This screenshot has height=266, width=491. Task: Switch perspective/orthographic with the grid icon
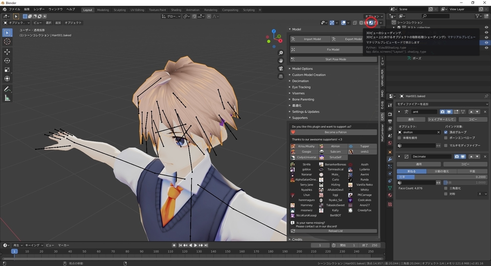tap(281, 76)
